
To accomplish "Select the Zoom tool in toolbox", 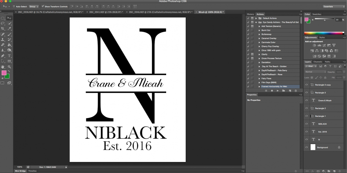I will (x=9, y=66).
